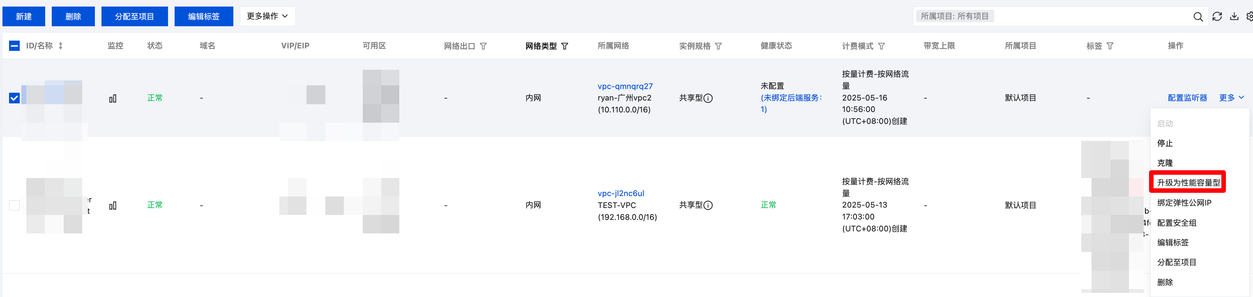Open monitoring chart for first instance
Viewport: 1253px width, 297px height.
pyautogui.click(x=113, y=98)
